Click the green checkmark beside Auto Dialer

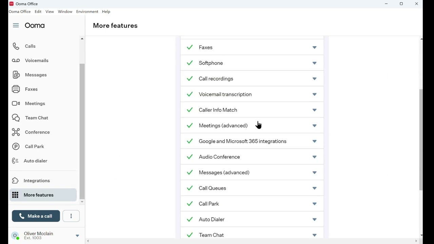coord(190,219)
